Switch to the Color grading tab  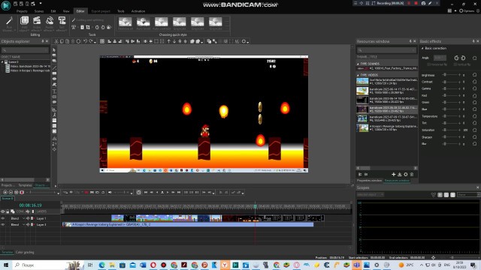[25, 252]
